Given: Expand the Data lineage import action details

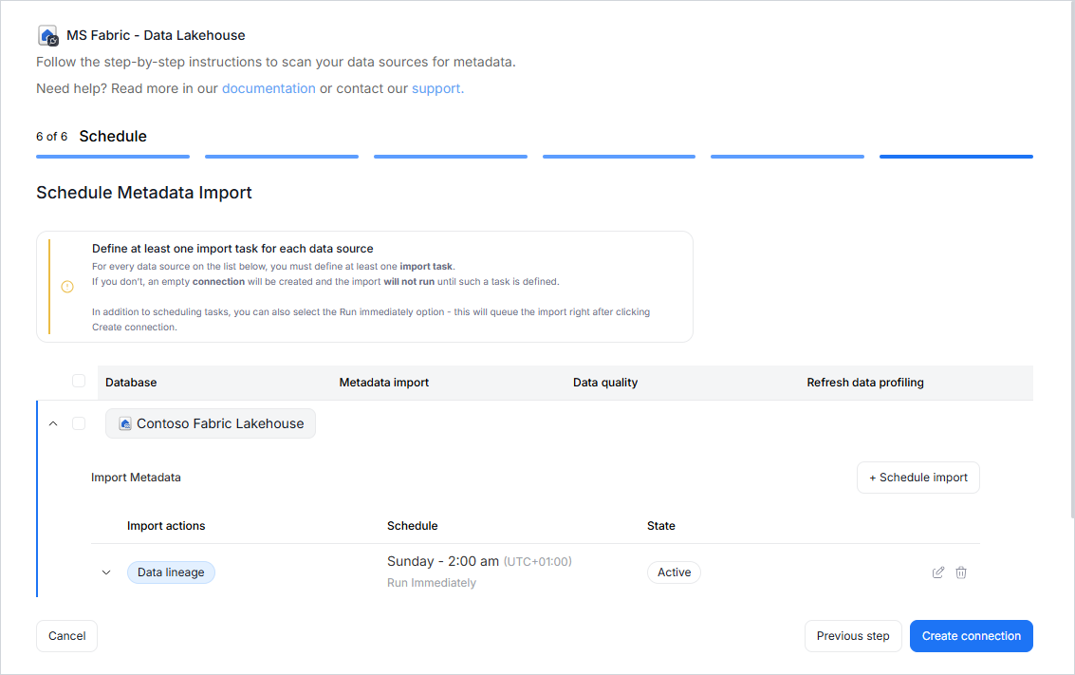Looking at the screenshot, I should (x=106, y=572).
